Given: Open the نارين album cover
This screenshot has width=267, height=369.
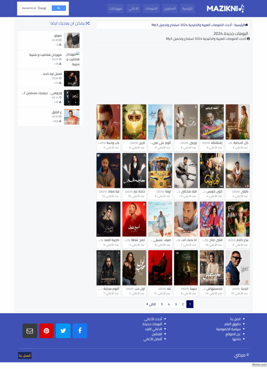Looking at the screenshot, I should [134, 122].
